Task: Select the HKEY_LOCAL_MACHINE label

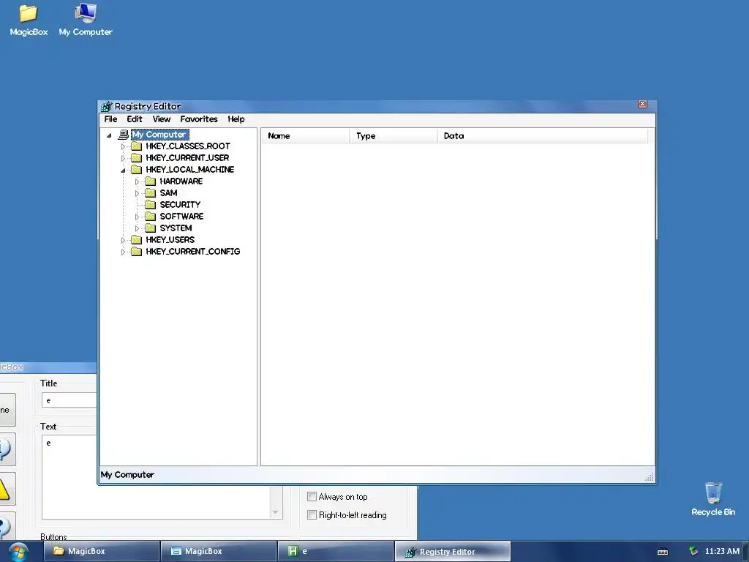Action: coord(189,170)
